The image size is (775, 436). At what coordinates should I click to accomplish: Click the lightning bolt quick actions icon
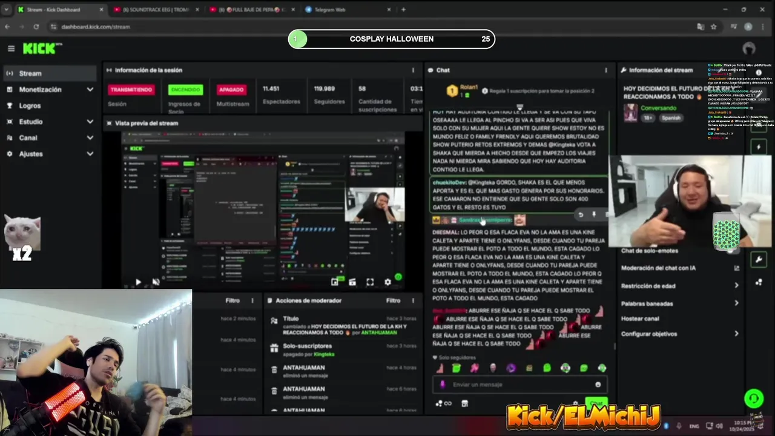758,147
